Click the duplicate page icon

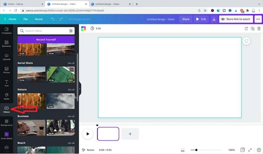click(x=252, y=28)
